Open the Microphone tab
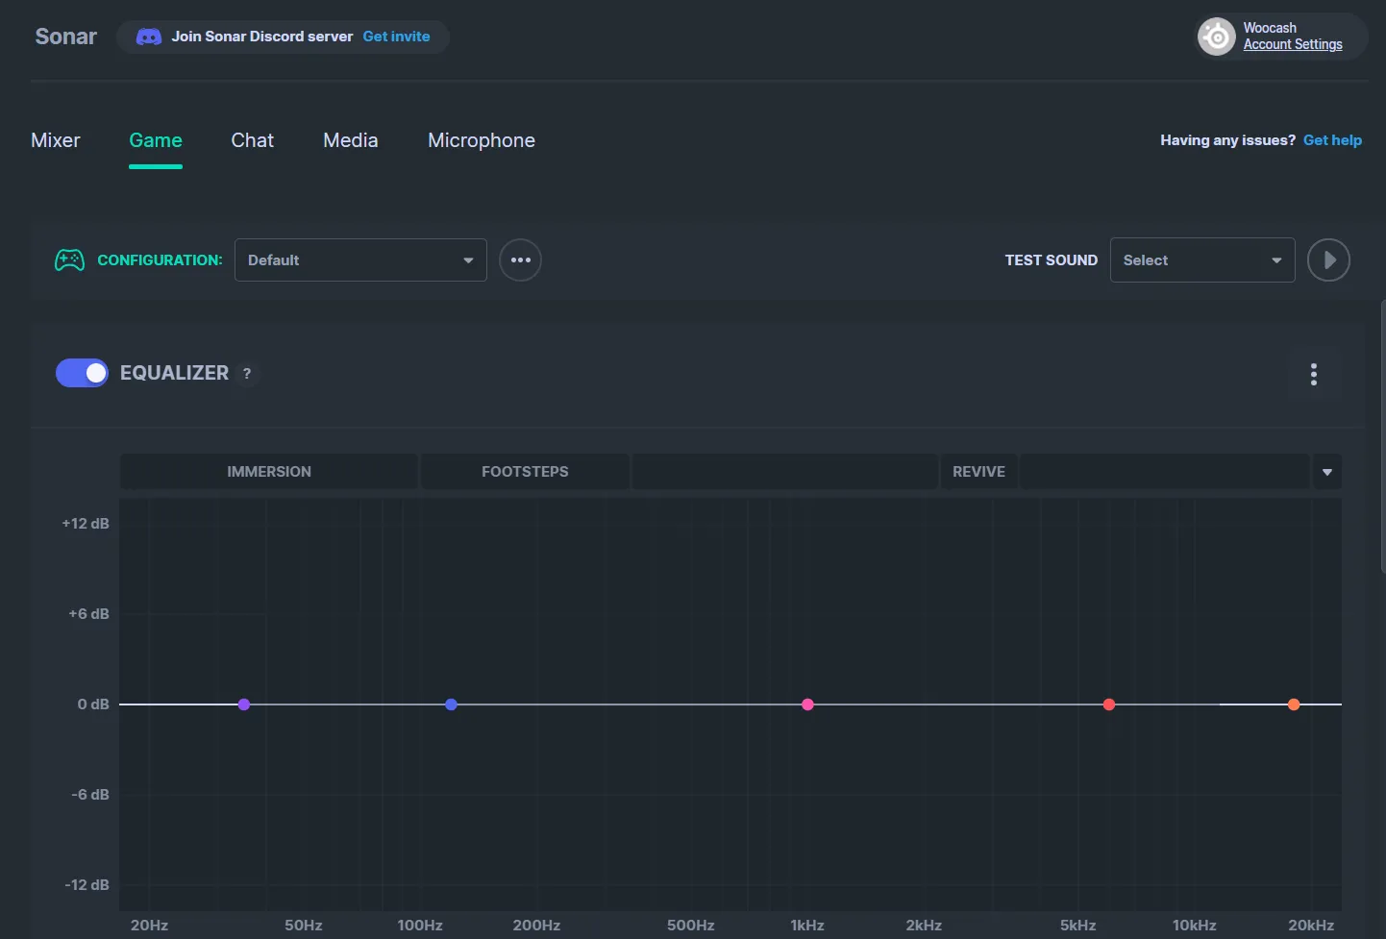Screen dimensions: 1386x939 click(482, 140)
